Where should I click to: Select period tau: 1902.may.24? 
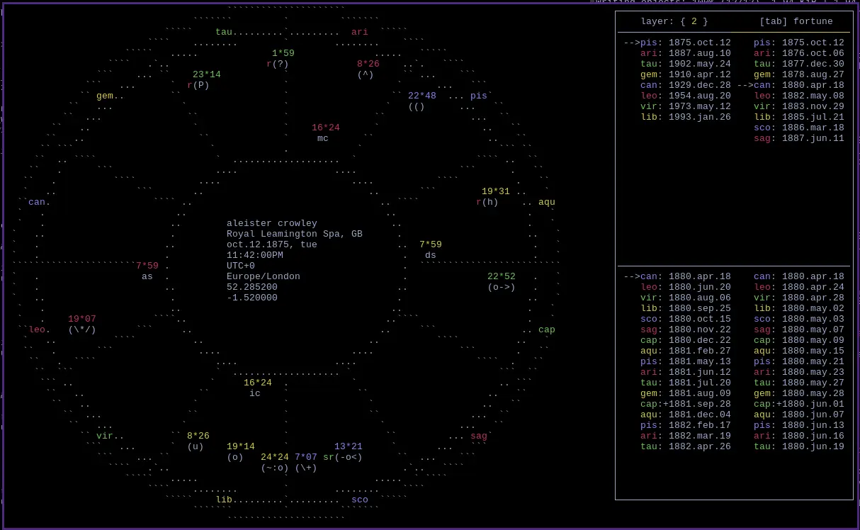tap(686, 64)
